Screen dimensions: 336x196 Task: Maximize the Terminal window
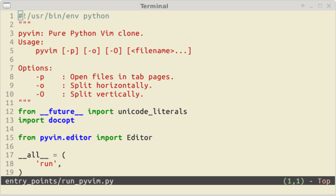point(320,6)
